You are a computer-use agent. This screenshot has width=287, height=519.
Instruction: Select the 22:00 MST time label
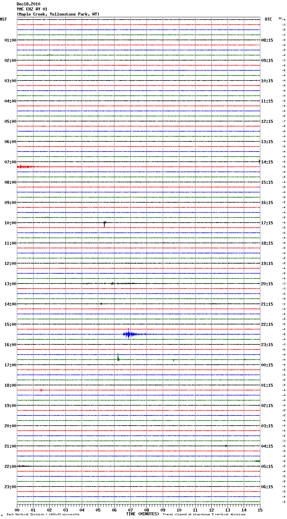click(x=10, y=467)
